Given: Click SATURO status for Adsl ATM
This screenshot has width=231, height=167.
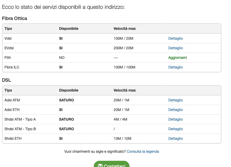Looking at the screenshot, I should coord(67,100).
